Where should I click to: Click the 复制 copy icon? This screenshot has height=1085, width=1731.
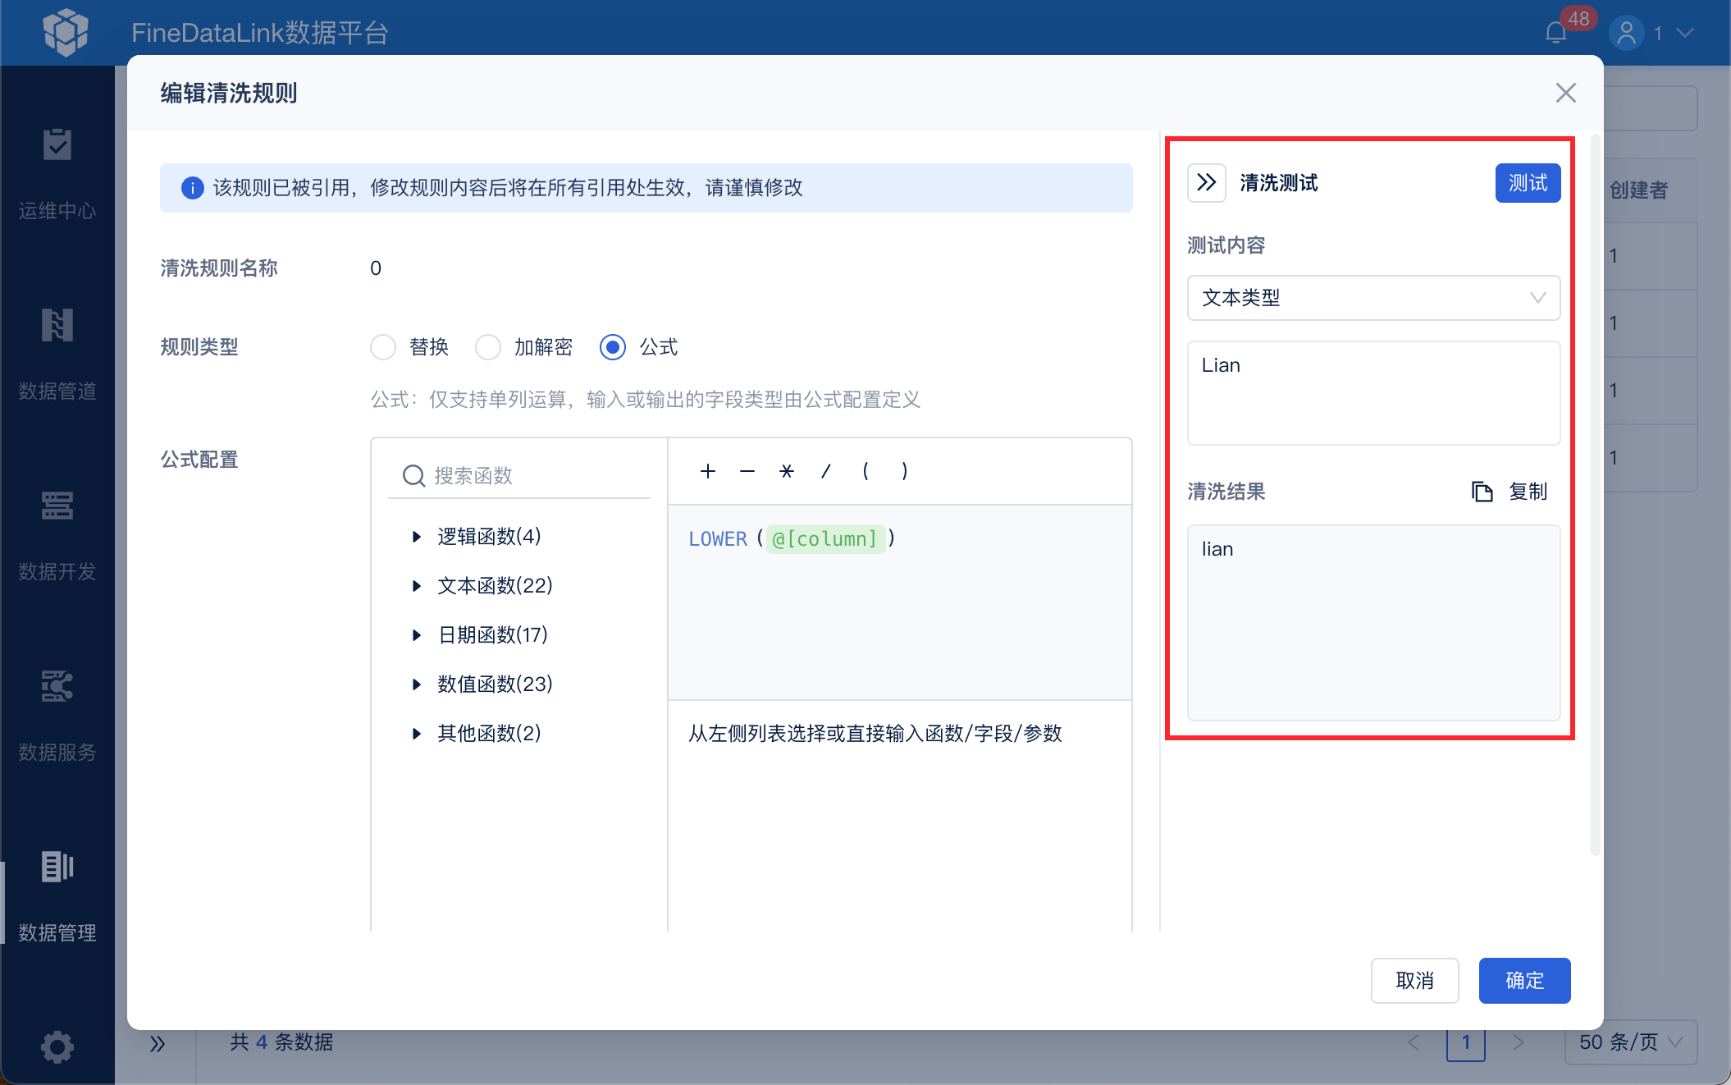(x=1482, y=492)
